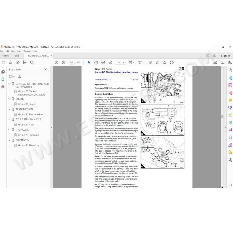Screen dimensions: 233x233
Task: Collapse the TRANSMISSION bookmark
Action: click(x=10, y=109)
